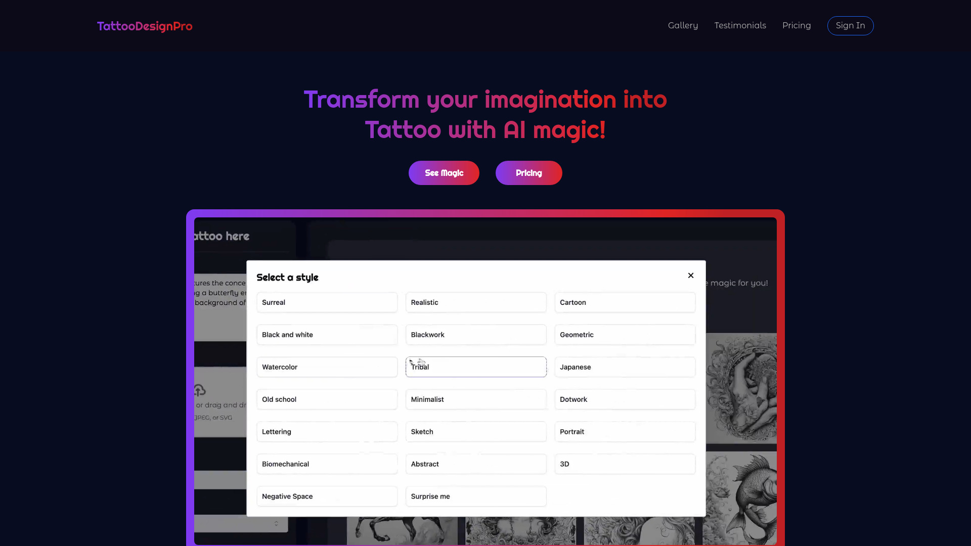The width and height of the screenshot is (971, 546).
Task: Select the Negative Space style
Action: point(327,496)
